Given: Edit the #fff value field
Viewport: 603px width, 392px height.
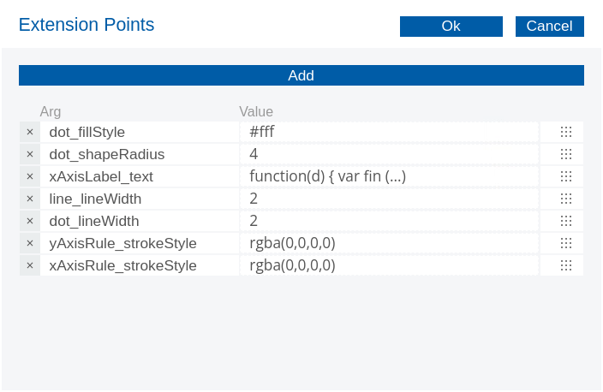Looking at the screenshot, I should (389, 132).
